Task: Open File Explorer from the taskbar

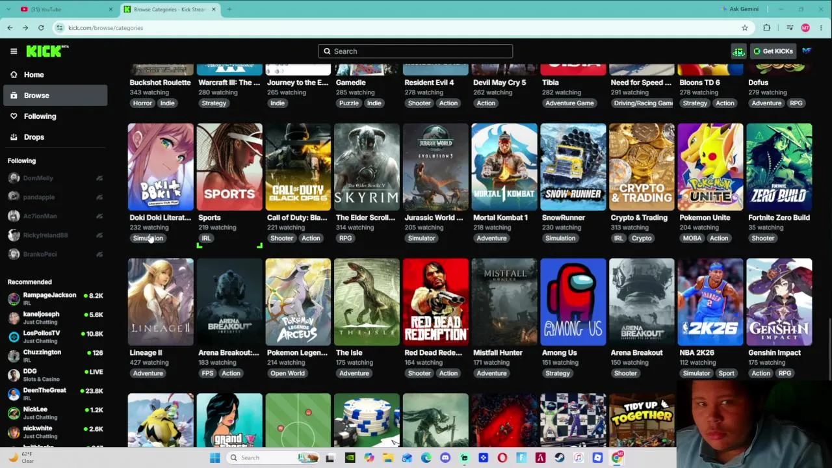Action: (x=388, y=458)
